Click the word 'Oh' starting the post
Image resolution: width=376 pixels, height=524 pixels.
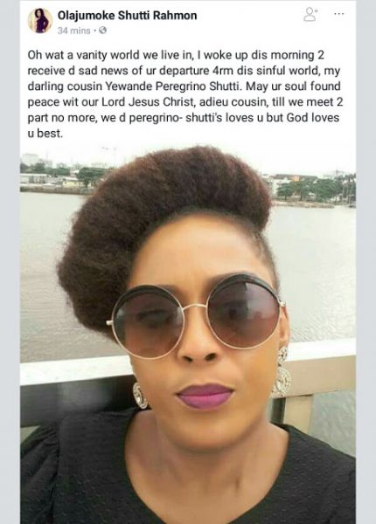point(34,55)
